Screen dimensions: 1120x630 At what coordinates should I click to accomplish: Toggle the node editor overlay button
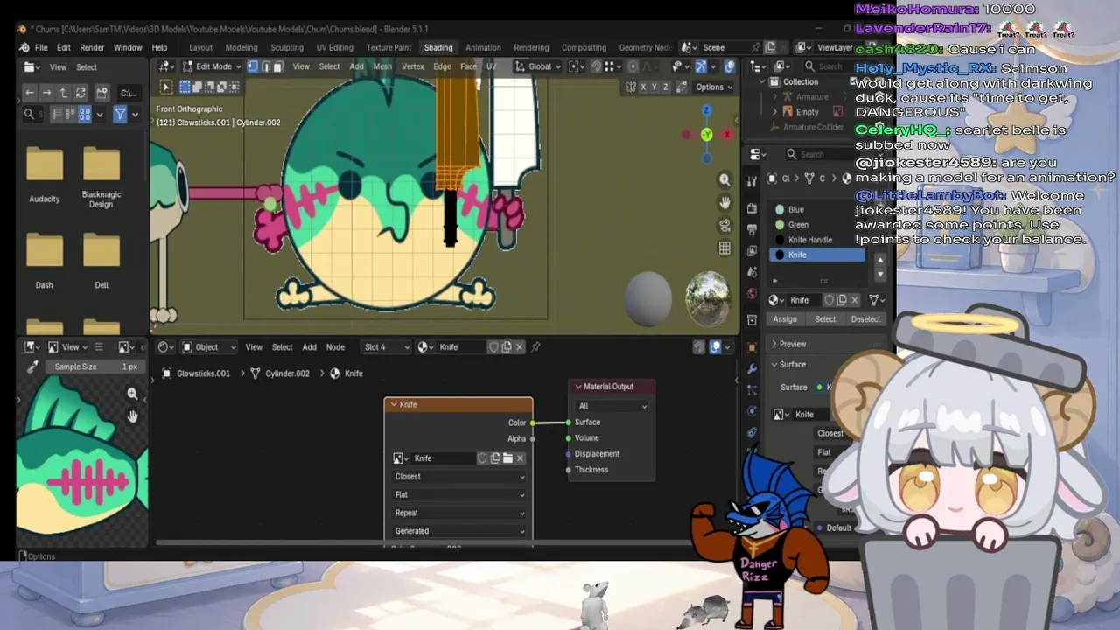pyautogui.click(x=715, y=347)
